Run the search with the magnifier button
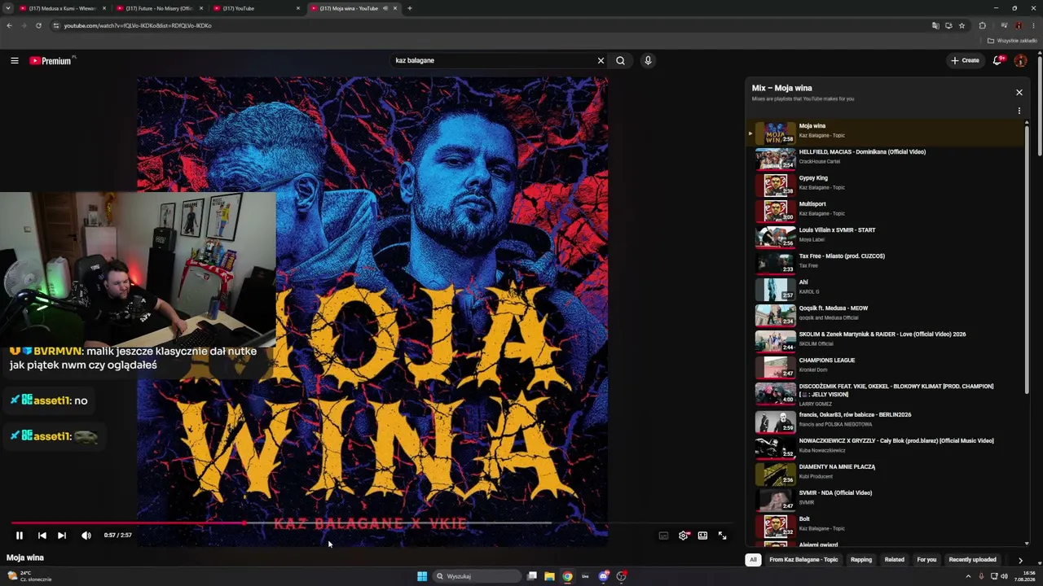The width and height of the screenshot is (1043, 586). 621,60
